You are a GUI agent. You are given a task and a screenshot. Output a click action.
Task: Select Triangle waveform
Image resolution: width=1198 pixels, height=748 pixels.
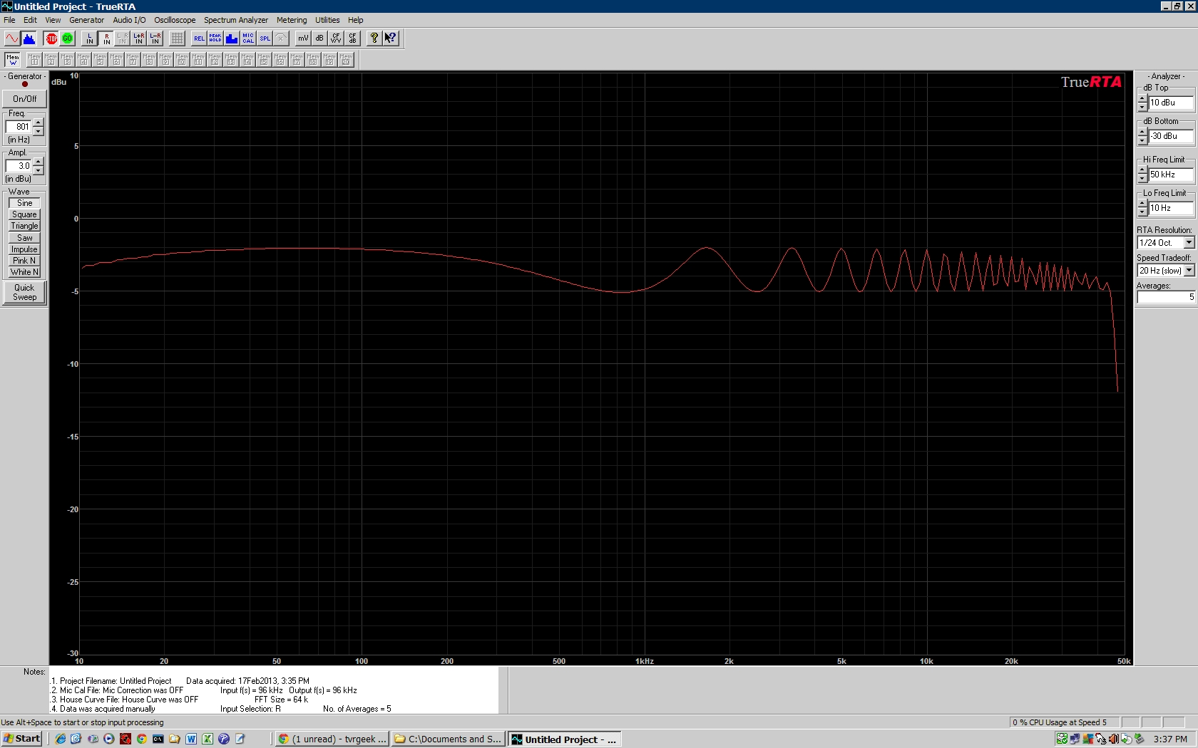[24, 226]
